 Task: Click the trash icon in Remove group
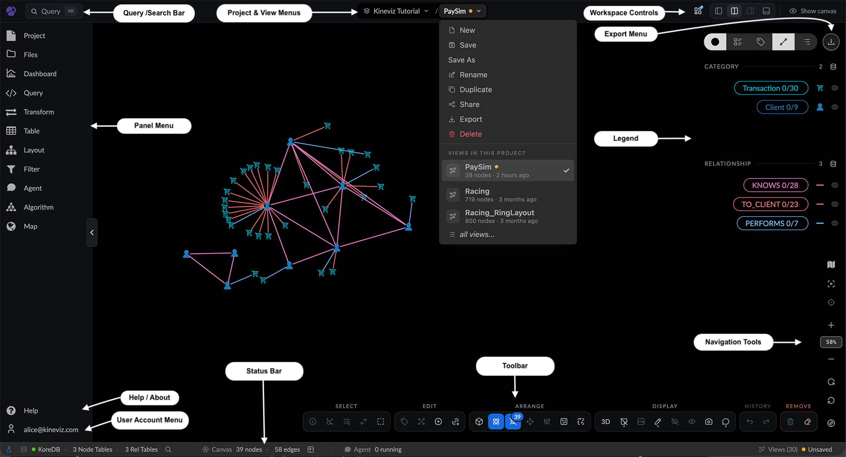(790, 422)
